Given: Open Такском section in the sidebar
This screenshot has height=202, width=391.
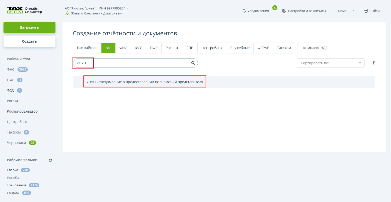Looking at the screenshot, I should (x=14, y=132).
